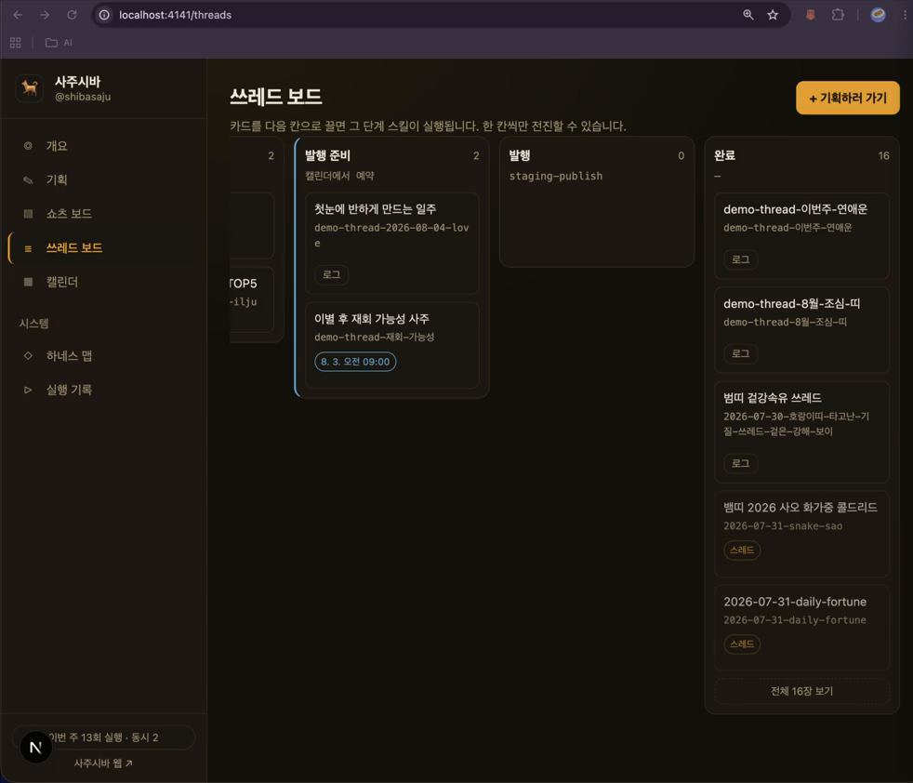Click the round N badge at the bottom left

35,748
